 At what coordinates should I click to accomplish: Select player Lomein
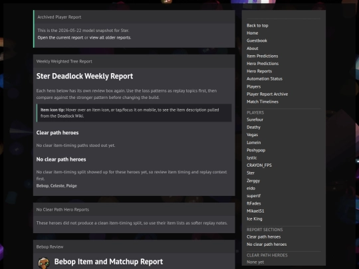coord(254,143)
